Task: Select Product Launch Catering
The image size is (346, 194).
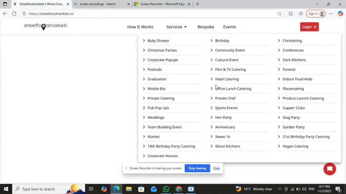Action: (303, 98)
